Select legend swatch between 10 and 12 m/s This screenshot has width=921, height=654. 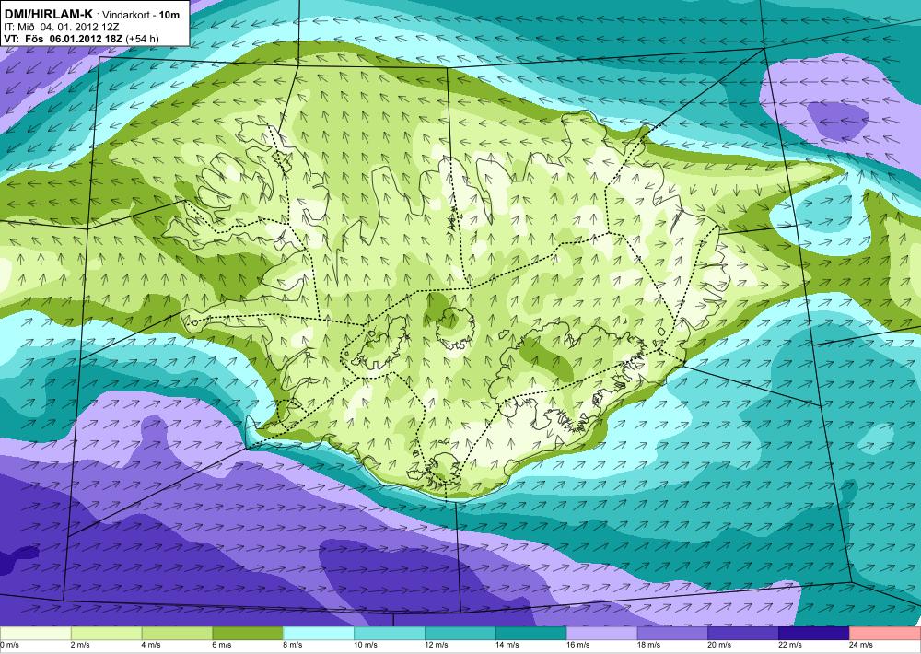390,633
